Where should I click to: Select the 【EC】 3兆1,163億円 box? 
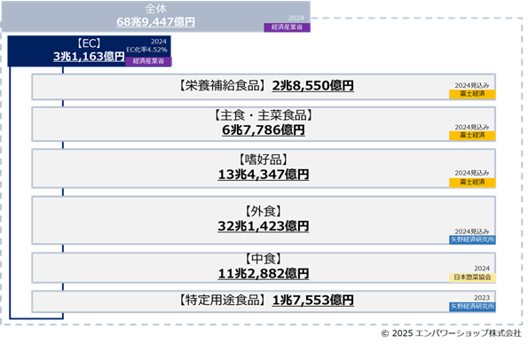(90, 51)
